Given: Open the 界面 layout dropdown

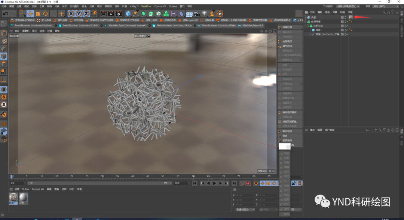Looking at the screenshot, I should point(385,6).
